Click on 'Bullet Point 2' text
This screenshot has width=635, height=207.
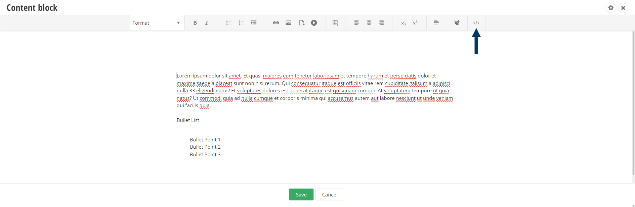(205, 147)
